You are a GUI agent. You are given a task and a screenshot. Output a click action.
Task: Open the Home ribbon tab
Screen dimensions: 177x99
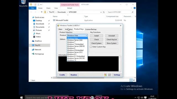pyautogui.click(x=40, y=8)
